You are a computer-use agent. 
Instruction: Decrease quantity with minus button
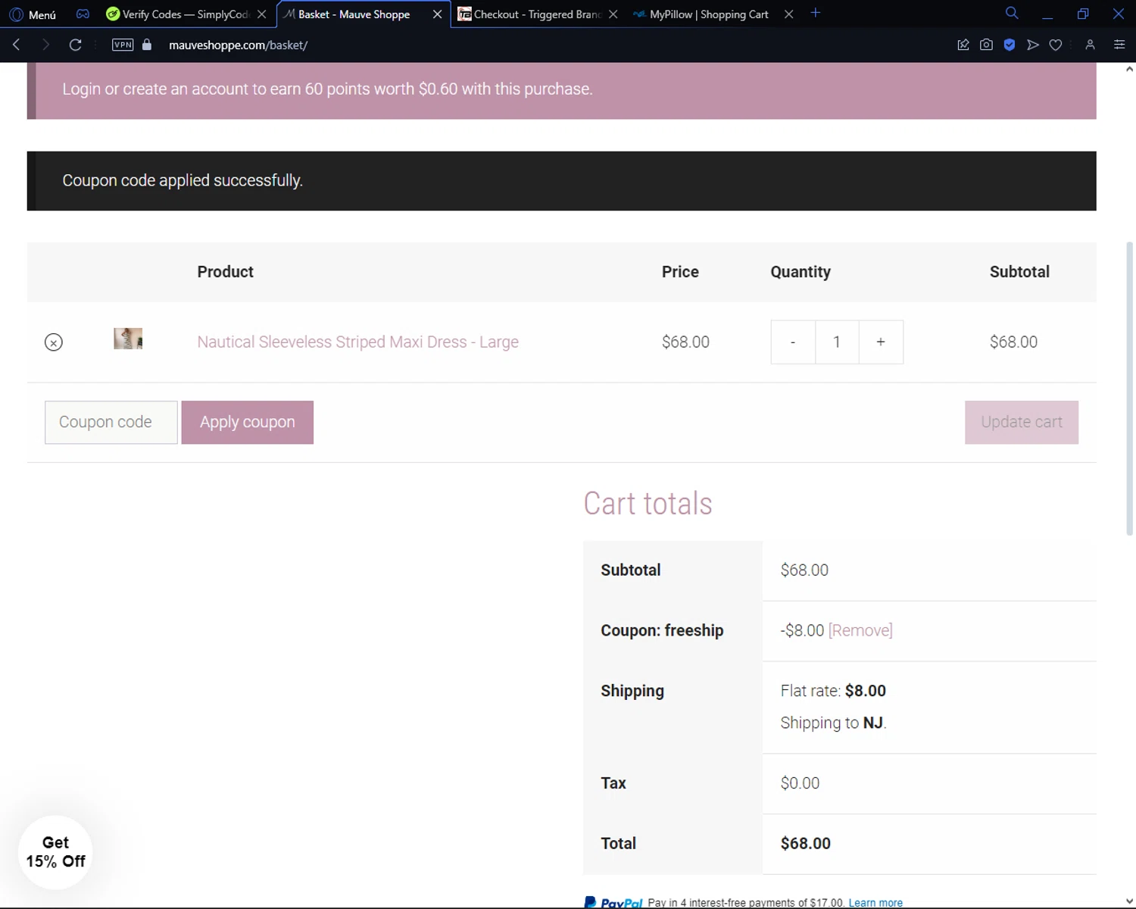coord(793,342)
